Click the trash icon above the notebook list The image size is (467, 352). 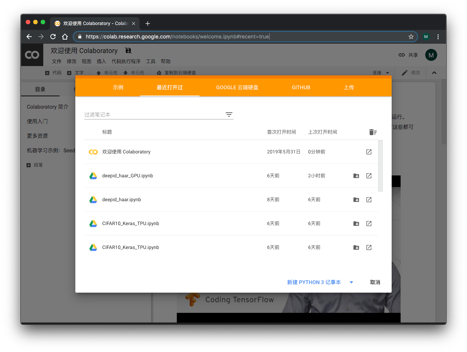[x=372, y=132]
